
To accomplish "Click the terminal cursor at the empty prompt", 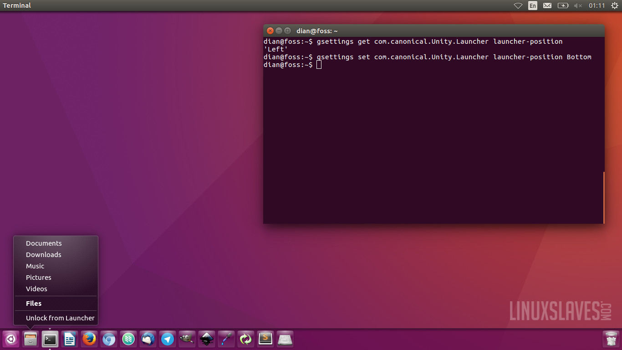I will coord(319,65).
